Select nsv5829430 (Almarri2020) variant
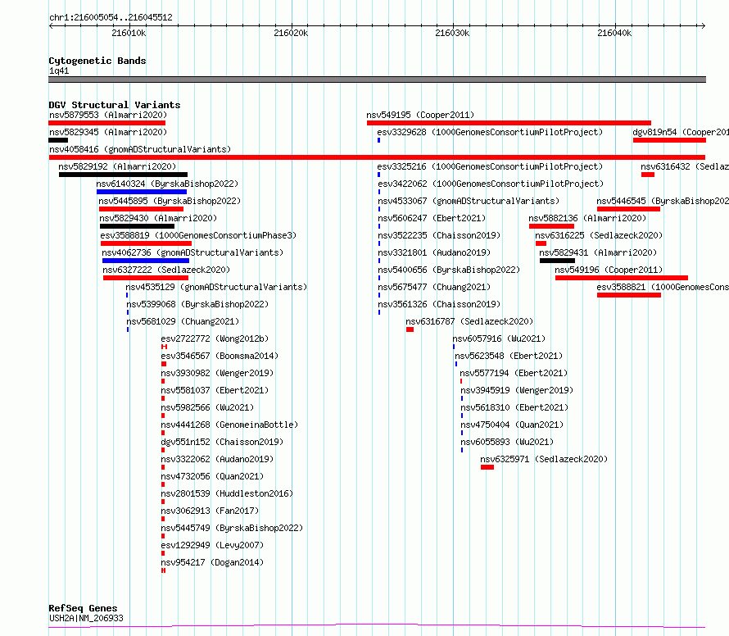The height and width of the screenshot is (636, 729). click(158, 218)
